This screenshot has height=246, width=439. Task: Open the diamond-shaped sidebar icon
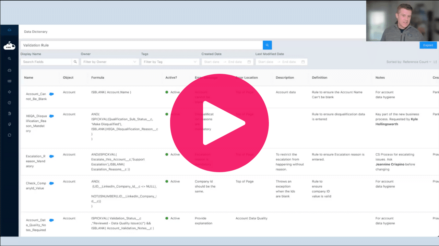tap(9, 92)
